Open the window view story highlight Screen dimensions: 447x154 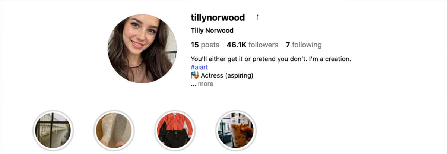pos(53,130)
